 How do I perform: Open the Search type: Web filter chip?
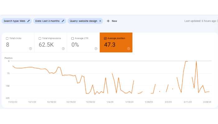[14, 21]
